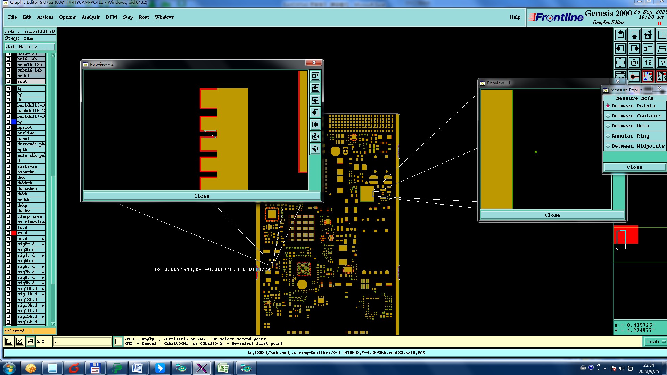Open the Analysis menu
Screen dimensions: 667x375
click(x=90, y=17)
